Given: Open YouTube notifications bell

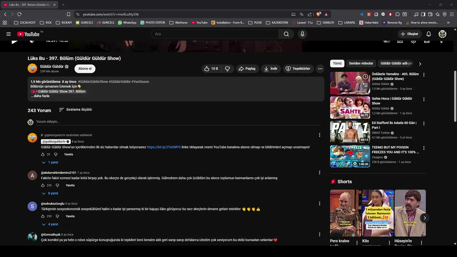Looking at the screenshot, I should tap(429, 34).
